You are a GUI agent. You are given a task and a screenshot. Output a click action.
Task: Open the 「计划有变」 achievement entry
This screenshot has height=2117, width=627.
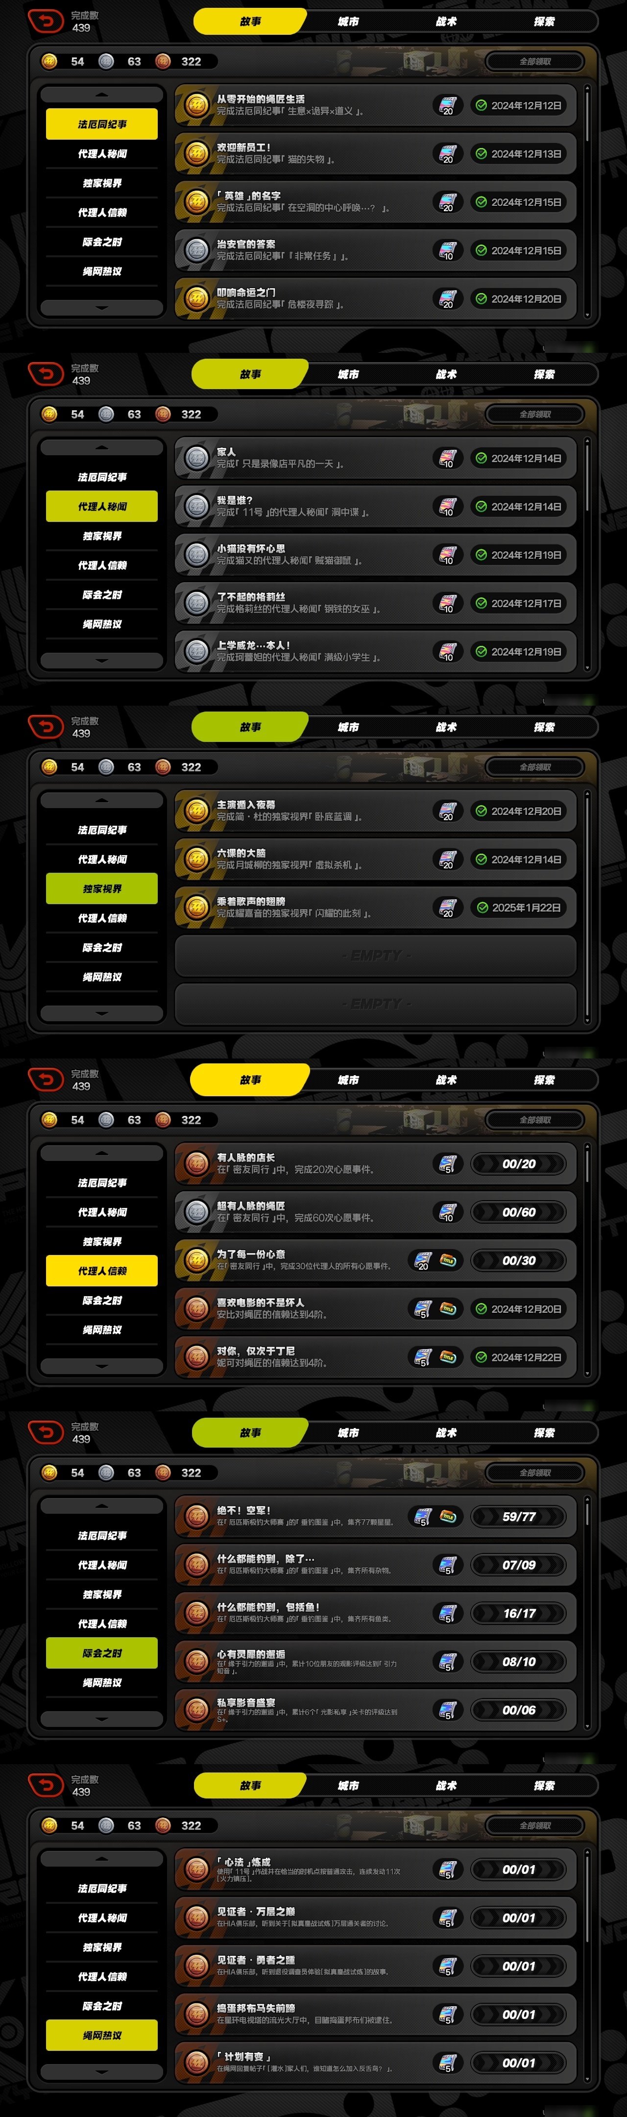pos(376,2062)
